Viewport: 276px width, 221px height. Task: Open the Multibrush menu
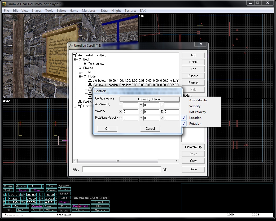click(89, 11)
